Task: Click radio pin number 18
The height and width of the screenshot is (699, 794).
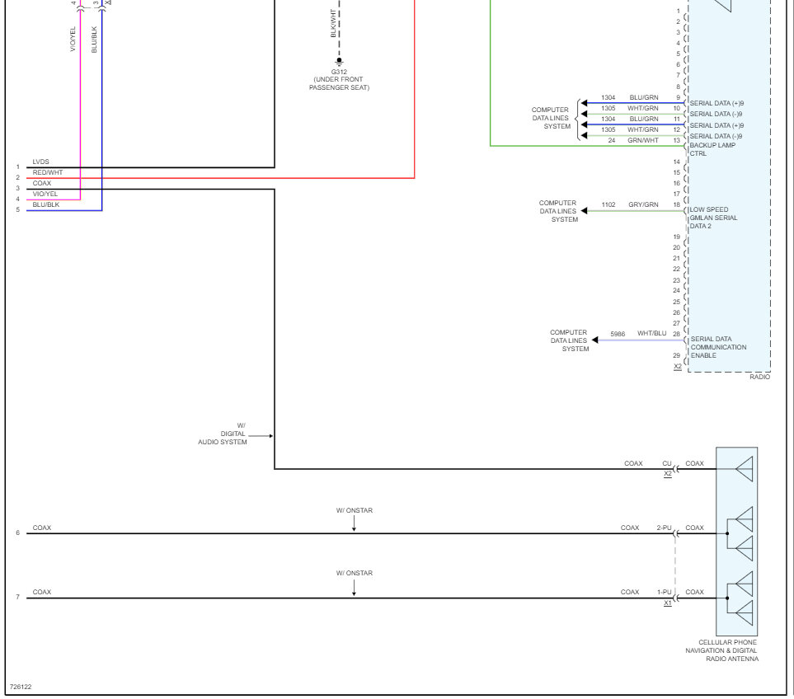Action: [677, 204]
